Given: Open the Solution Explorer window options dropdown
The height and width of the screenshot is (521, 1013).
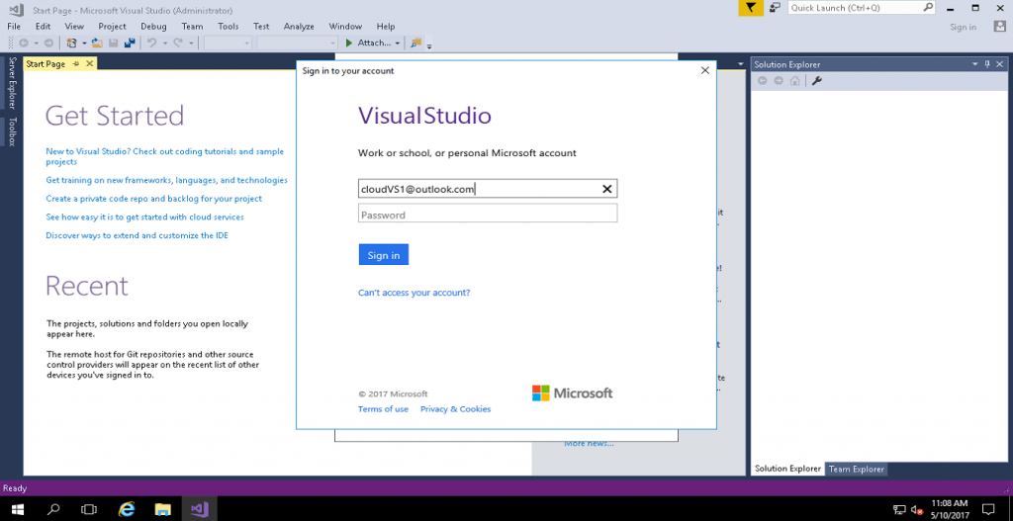Looking at the screenshot, I should pyautogui.click(x=973, y=65).
